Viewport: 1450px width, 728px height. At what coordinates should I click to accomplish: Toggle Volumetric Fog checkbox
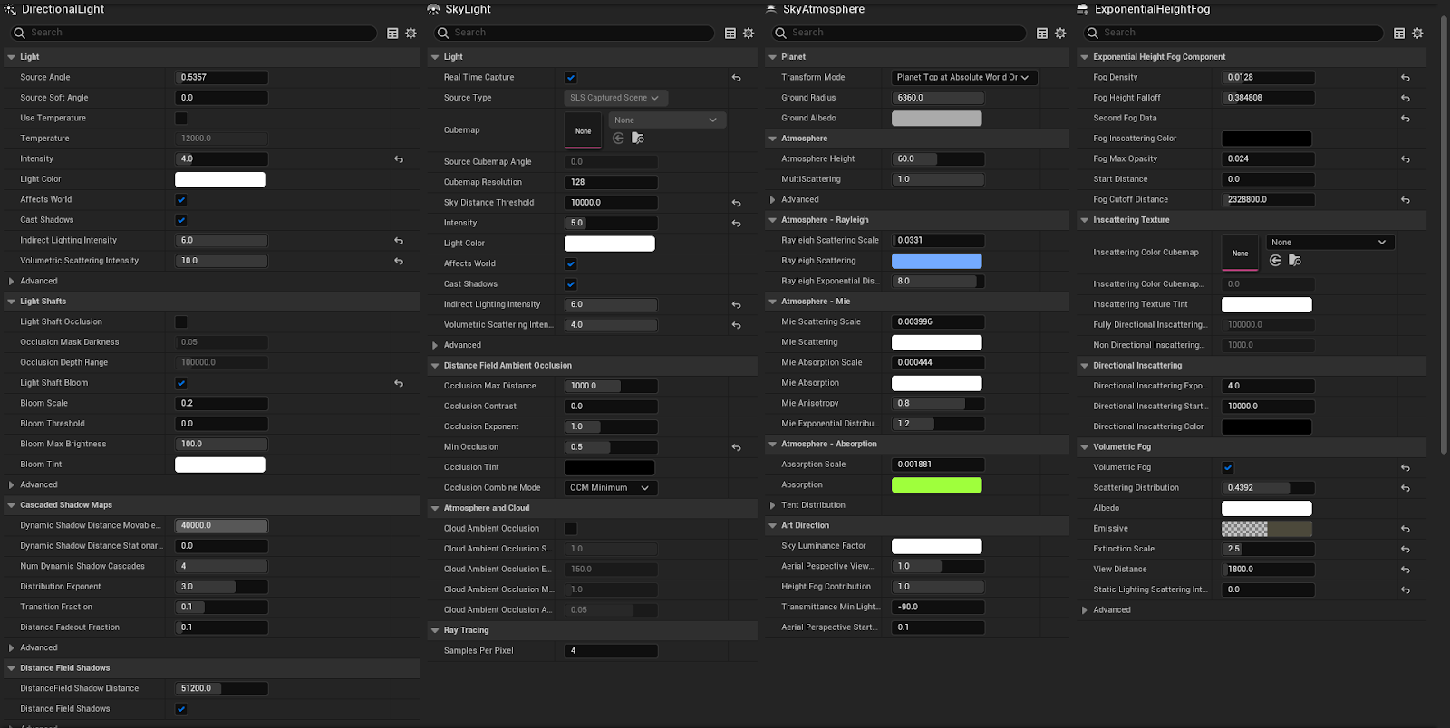(x=1228, y=468)
